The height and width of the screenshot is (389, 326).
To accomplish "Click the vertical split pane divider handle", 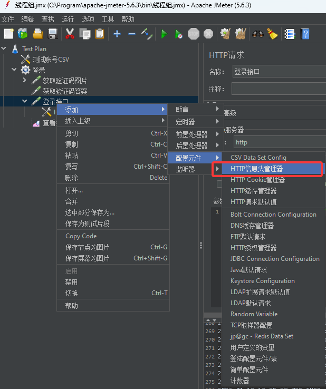I will (201, 245).
